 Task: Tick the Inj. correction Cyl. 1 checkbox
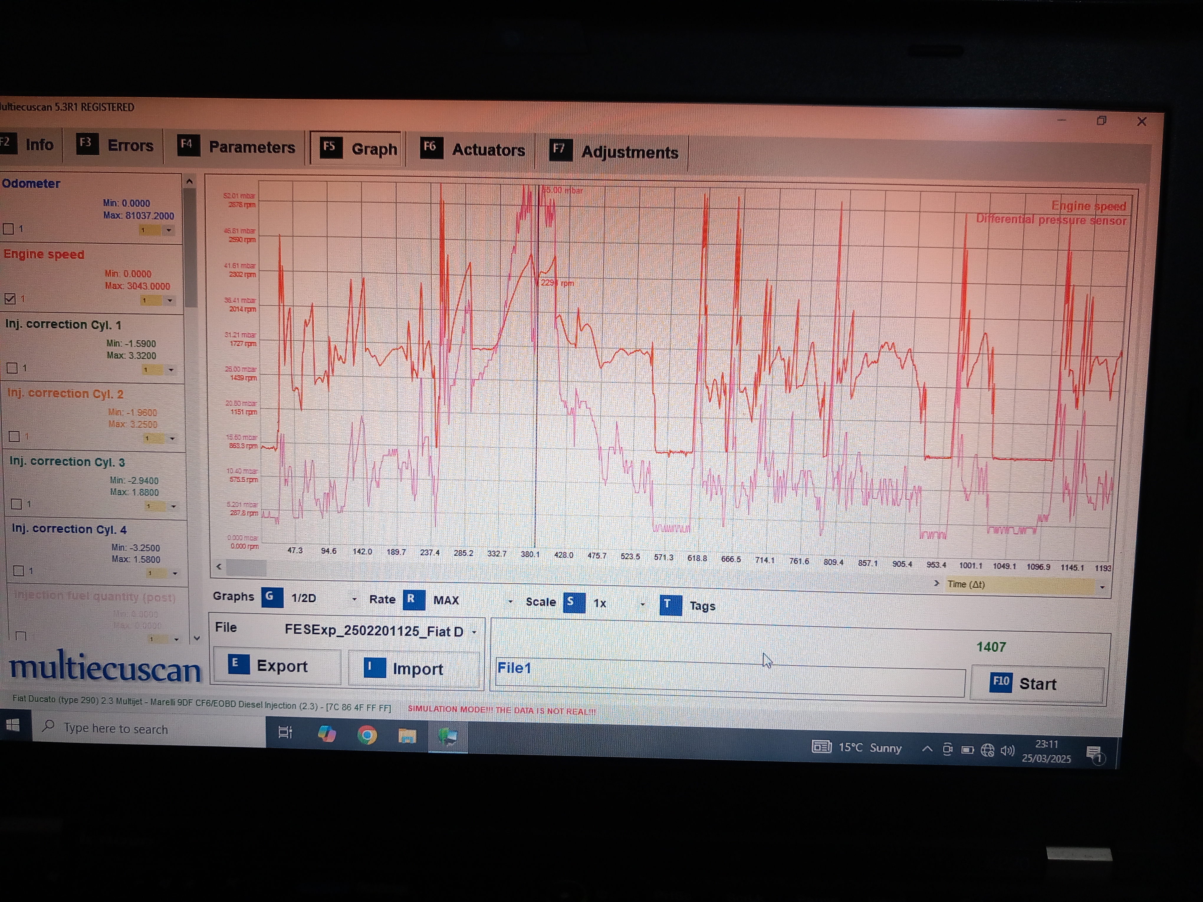click(12, 368)
